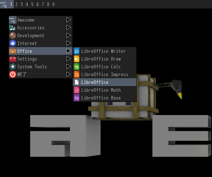Click the LibreOffice Base purple icon

77,98
